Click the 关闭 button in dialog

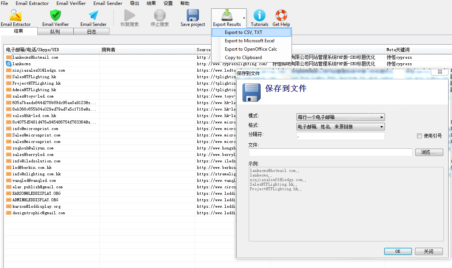click(429, 251)
